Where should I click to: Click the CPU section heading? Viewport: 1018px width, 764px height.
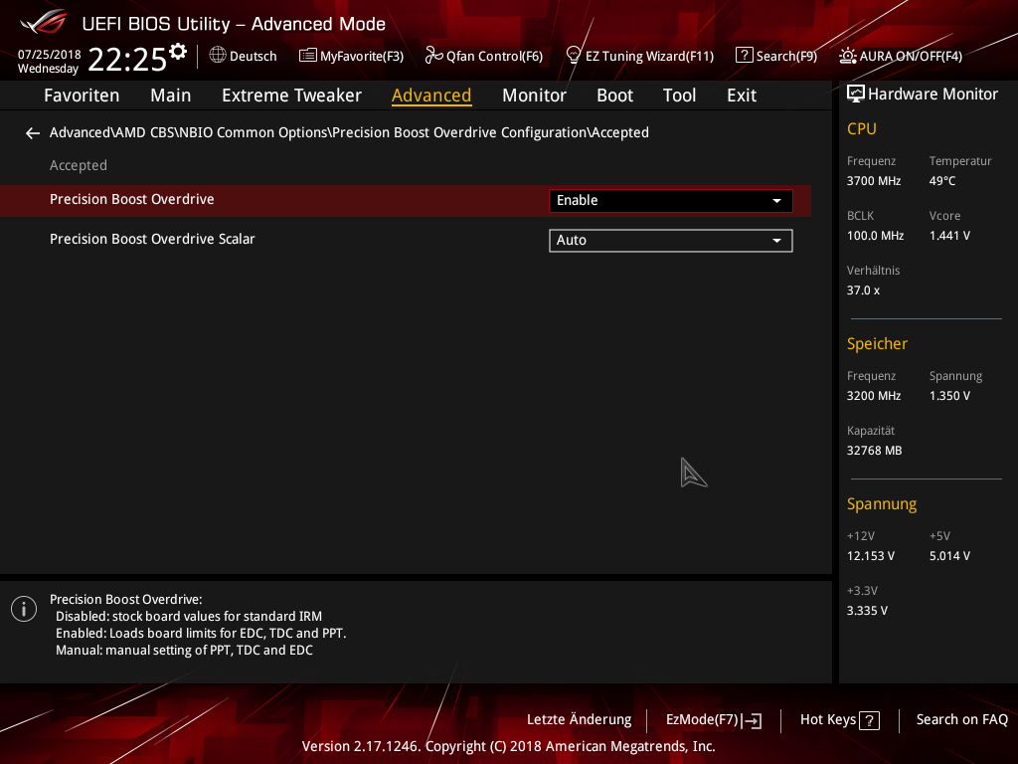(x=862, y=128)
